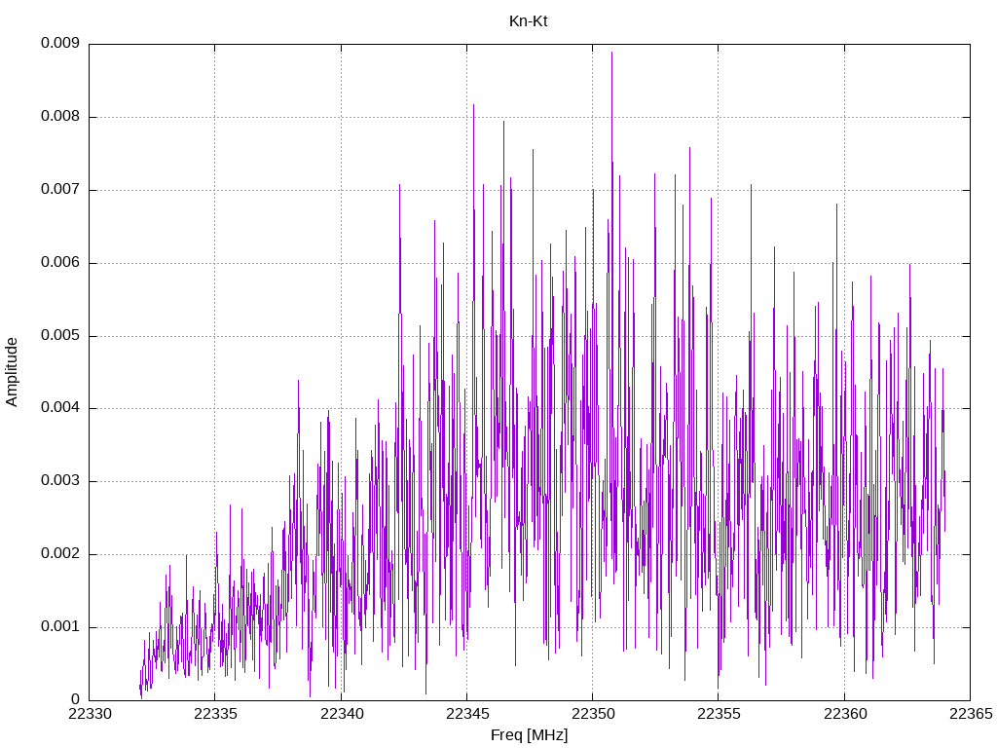Screen dimensions: 997x748
Task: Click the 0.009 y-axis tick label
Action: coord(60,43)
